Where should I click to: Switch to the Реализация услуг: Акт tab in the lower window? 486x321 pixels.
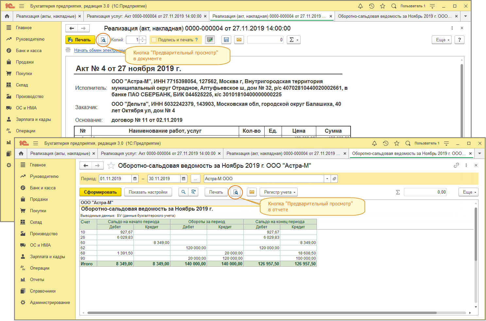pyautogui.click(x=158, y=154)
